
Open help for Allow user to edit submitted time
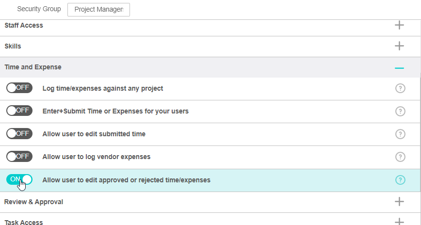[x=400, y=134]
